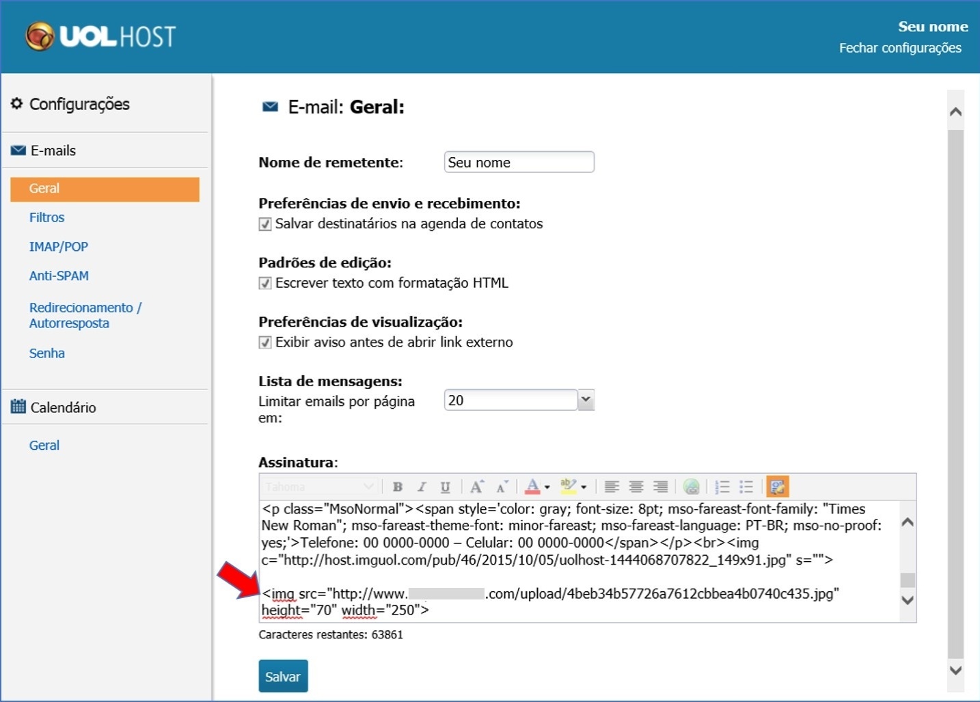Image resolution: width=980 pixels, height=702 pixels.
Task: Toggle Escrever texto com formatação HTML checkbox
Action: (265, 283)
